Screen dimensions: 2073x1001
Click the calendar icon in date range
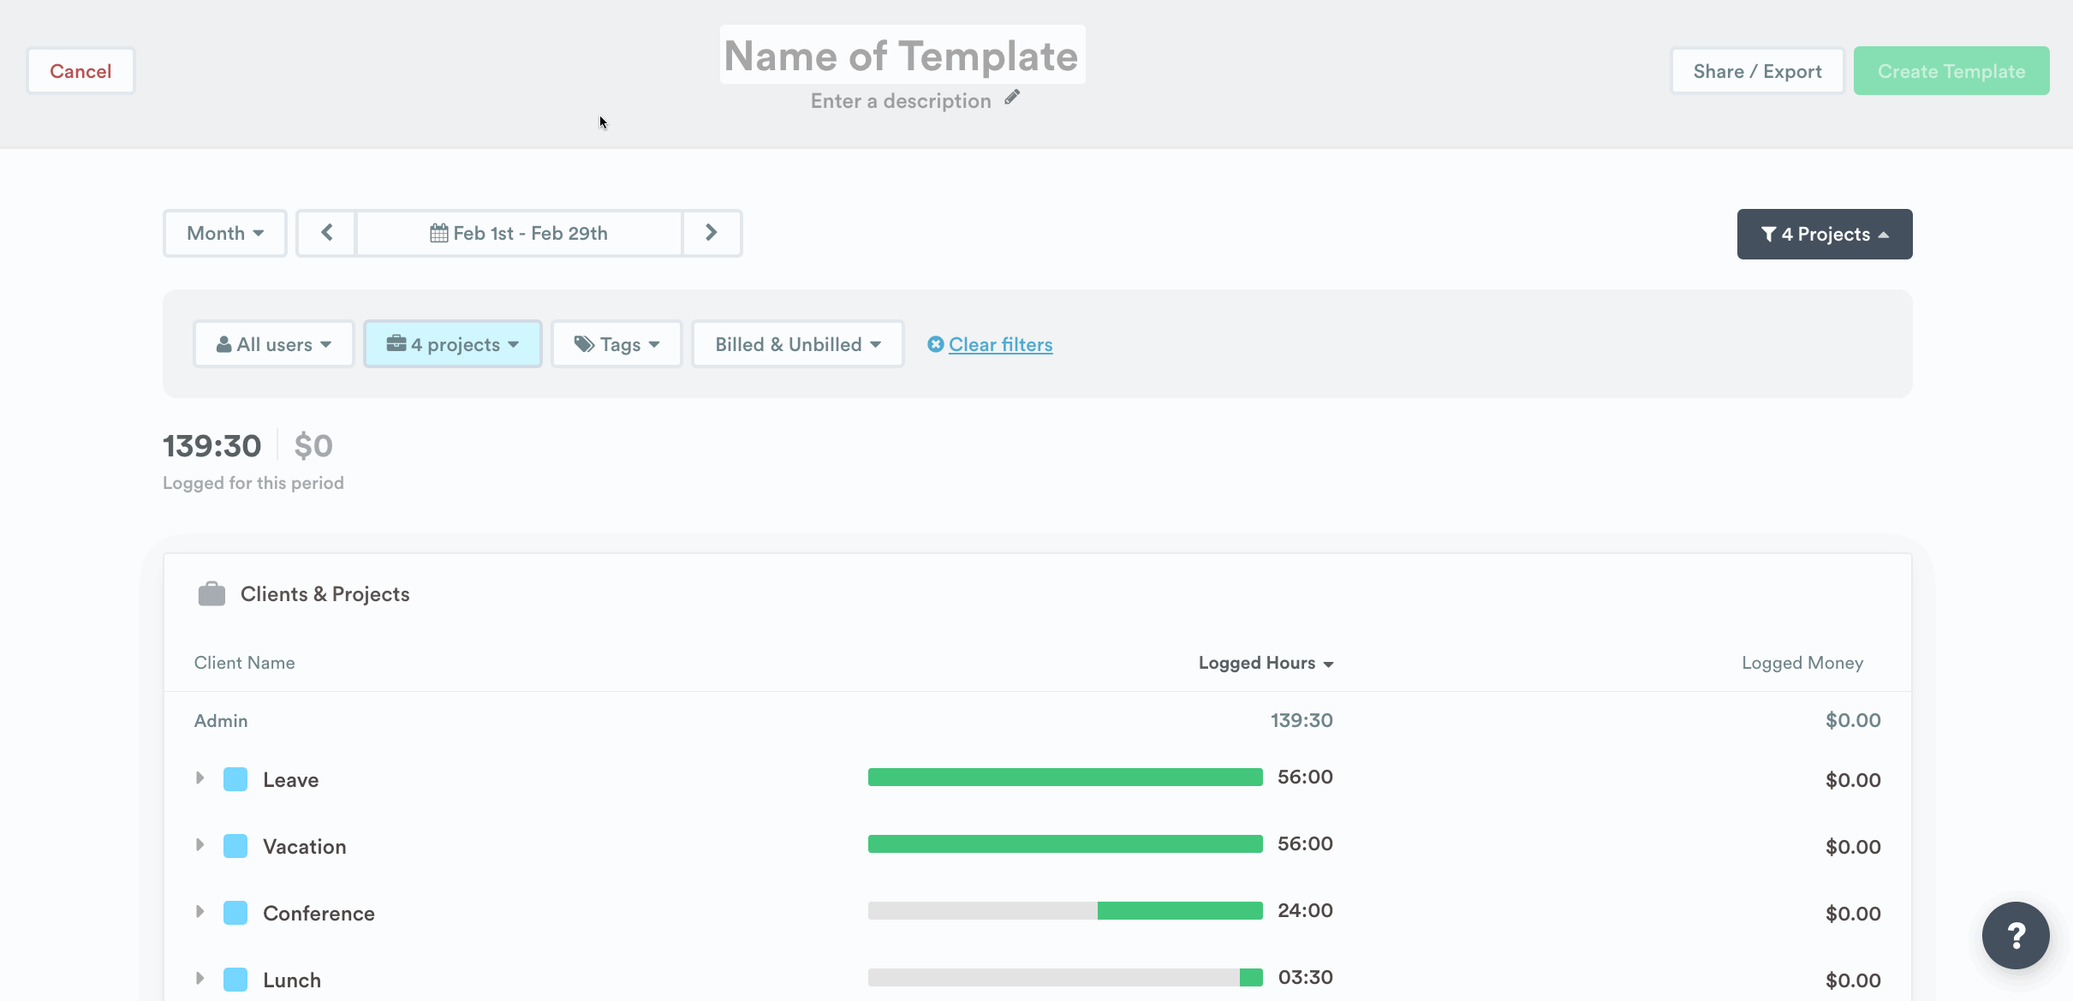pyautogui.click(x=438, y=233)
